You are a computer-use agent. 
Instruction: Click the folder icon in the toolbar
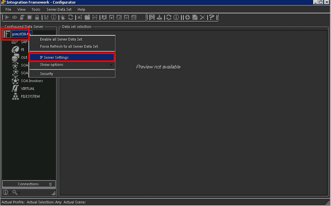[x=87, y=17]
